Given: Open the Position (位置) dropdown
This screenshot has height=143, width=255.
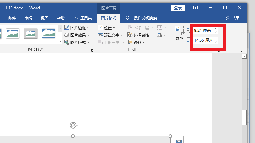Looking at the screenshot, I should pos(106,28).
